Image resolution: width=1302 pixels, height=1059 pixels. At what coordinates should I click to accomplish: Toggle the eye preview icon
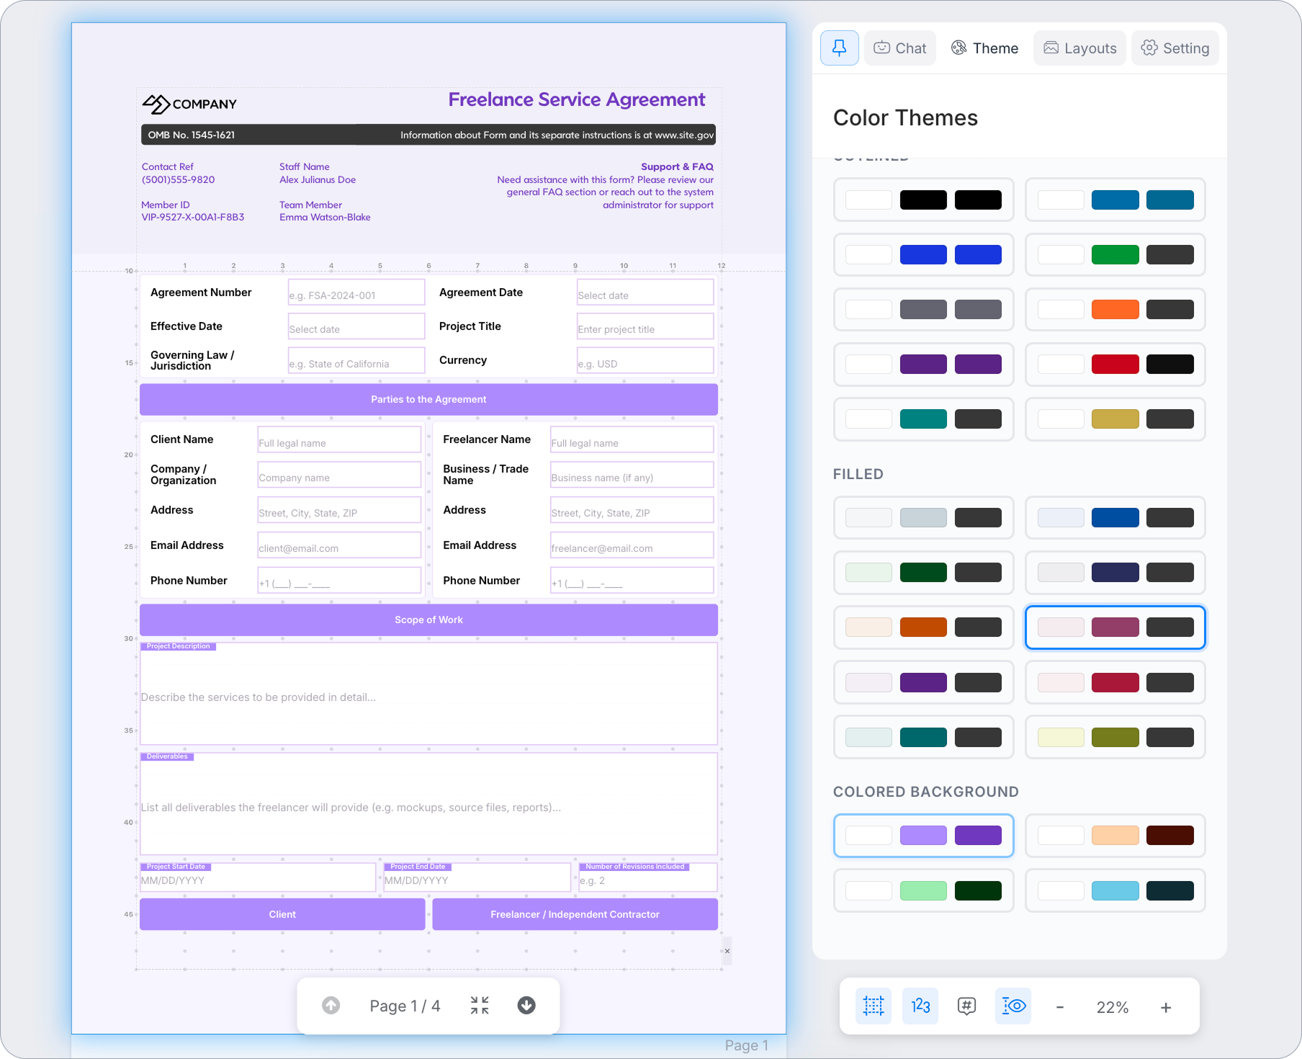[x=1013, y=1006]
